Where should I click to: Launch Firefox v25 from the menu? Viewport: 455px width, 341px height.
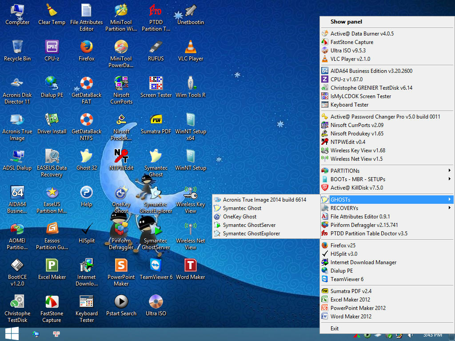click(x=387, y=245)
